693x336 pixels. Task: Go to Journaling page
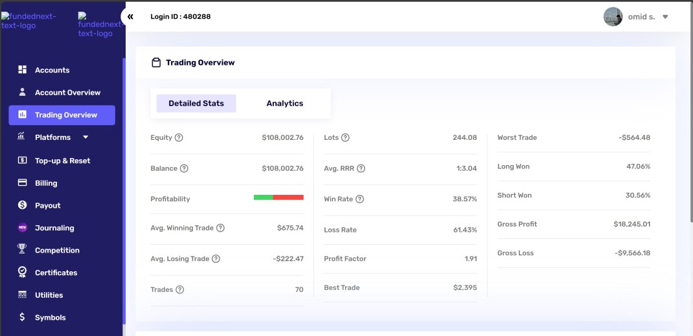click(54, 228)
